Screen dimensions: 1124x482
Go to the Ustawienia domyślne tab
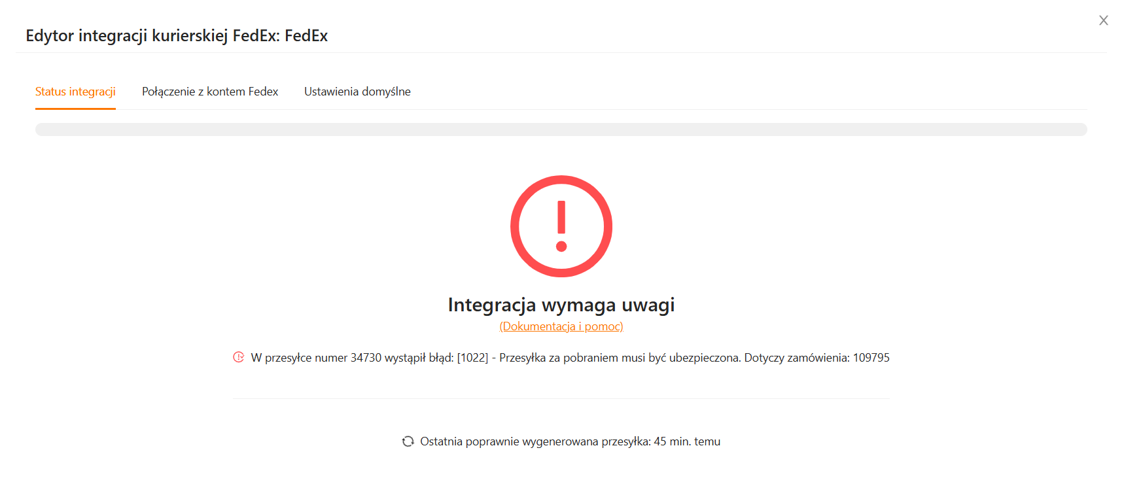click(x=357, y=92)
